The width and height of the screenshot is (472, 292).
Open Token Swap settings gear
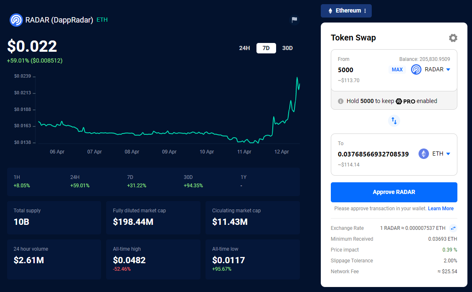453,38
